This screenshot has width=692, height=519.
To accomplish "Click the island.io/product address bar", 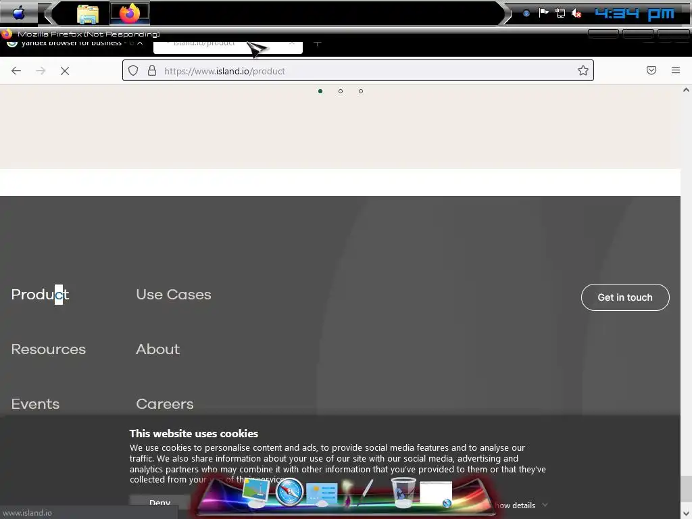I will pos(357,70).
